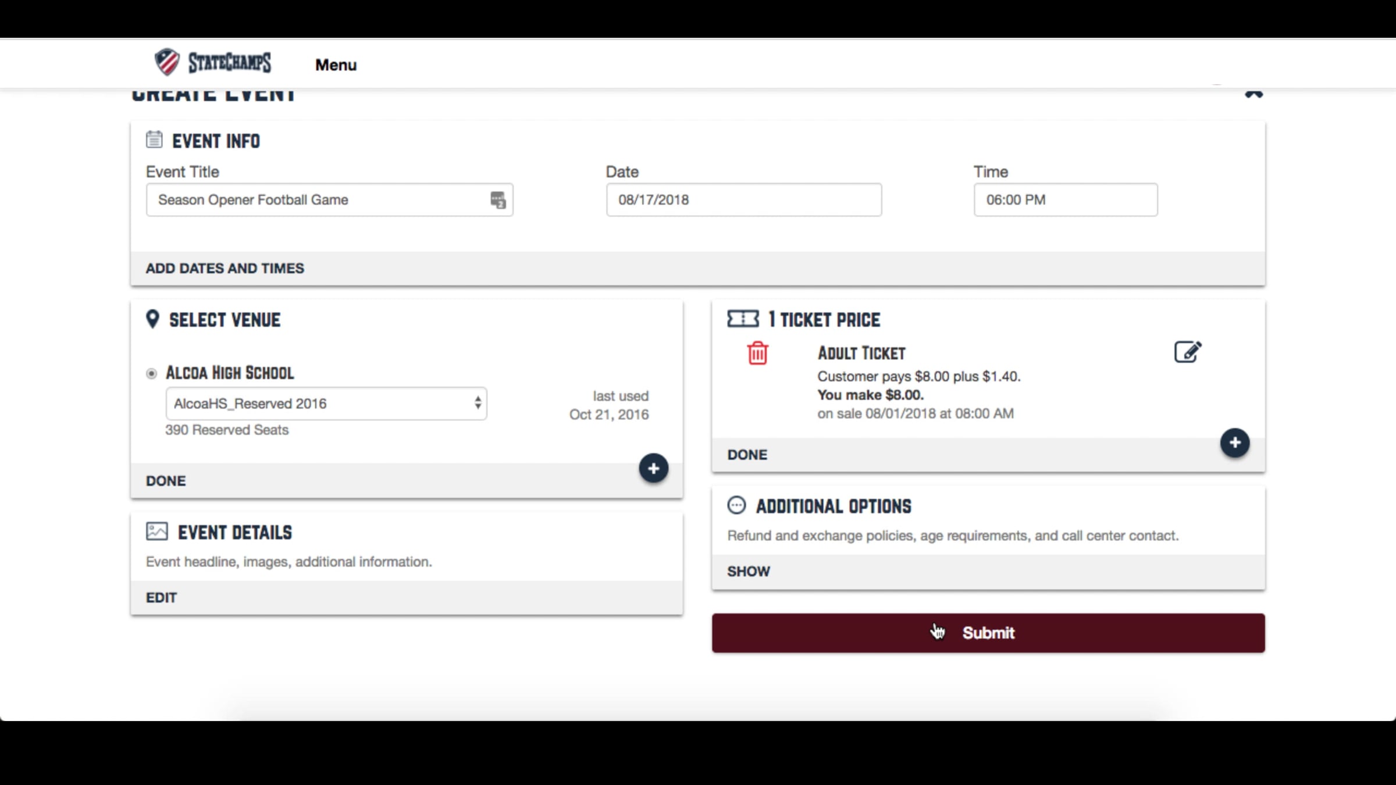Edit the Adult Ticket pencil icon
This screenshot has width=1396, height=785.
pyautogui.click(x=1187, y=352)
